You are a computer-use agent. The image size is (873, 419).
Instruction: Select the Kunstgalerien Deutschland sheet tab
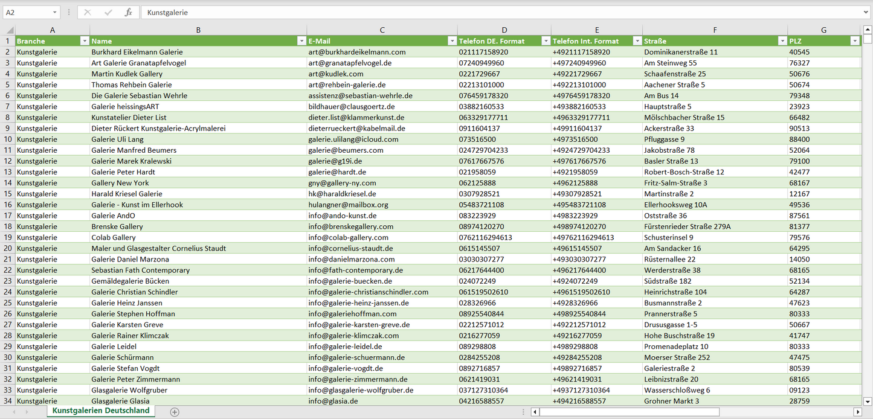point(100,411)
